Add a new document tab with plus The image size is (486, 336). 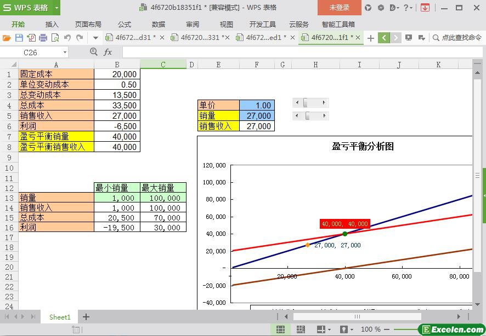370,38
